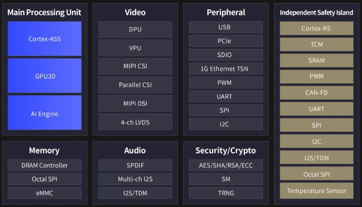
Task: Select the Cortex-R5 safety island block
Action: coord(317,28)
